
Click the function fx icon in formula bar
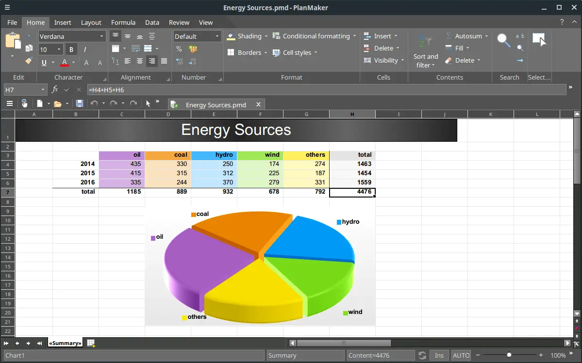(x=55, y=89)
